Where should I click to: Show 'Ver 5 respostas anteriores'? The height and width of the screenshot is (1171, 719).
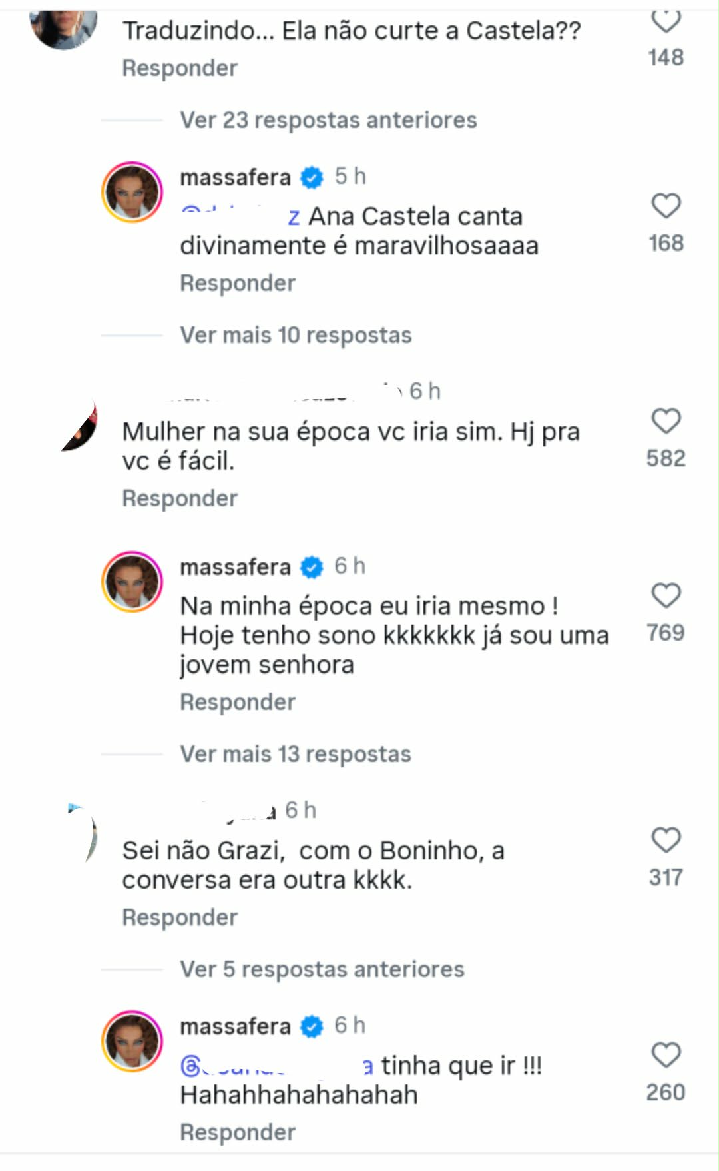pyautogui.click(x=322, y=969)
